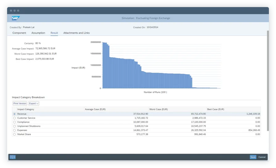This screenshot has height=168, width=276.
Task: Pick the Market Share radio button
Action: point(14,134)
